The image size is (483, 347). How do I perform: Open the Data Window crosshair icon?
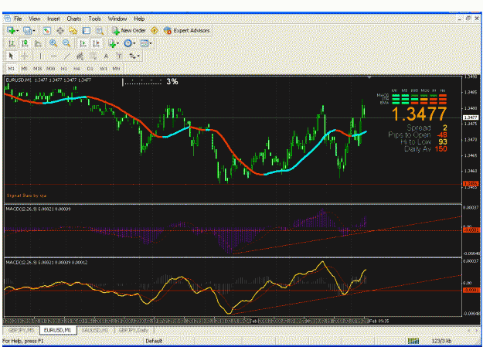click(x=60, y=30)
